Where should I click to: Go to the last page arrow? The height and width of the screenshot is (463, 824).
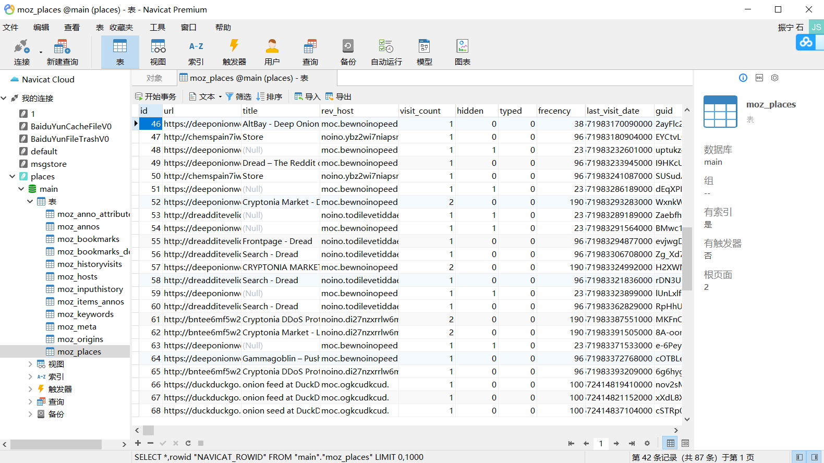tap(632, 443)
